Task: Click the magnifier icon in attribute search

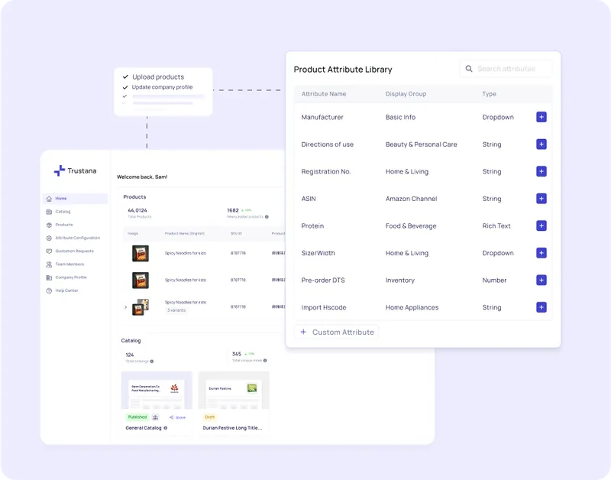Action: click(469, 68)
